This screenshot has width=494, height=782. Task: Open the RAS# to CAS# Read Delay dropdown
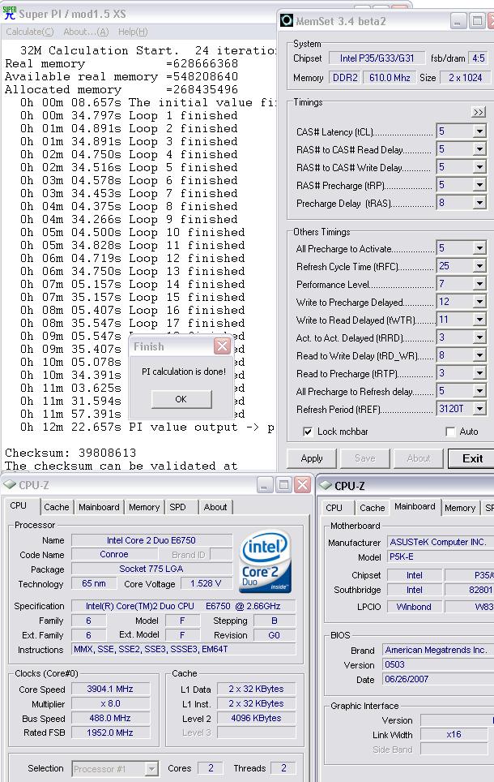click(x=479, y=149)
